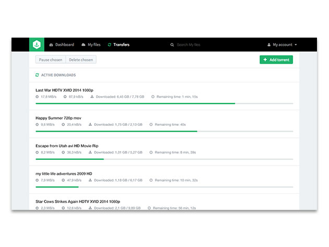The height and width of the screenshot is (247, 329).
Task: Click remaining time clock for Last War HDTV
Action: (x=152, y=97)
